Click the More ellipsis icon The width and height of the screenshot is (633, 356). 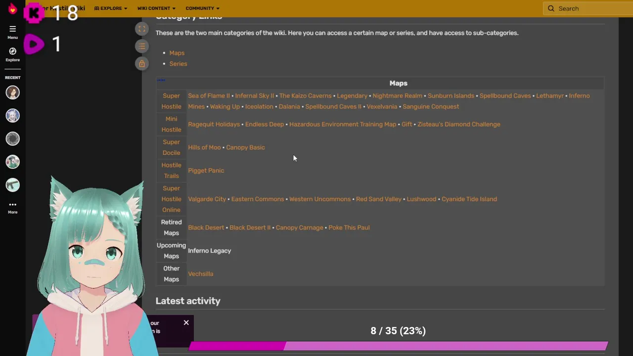click(12, 204)
